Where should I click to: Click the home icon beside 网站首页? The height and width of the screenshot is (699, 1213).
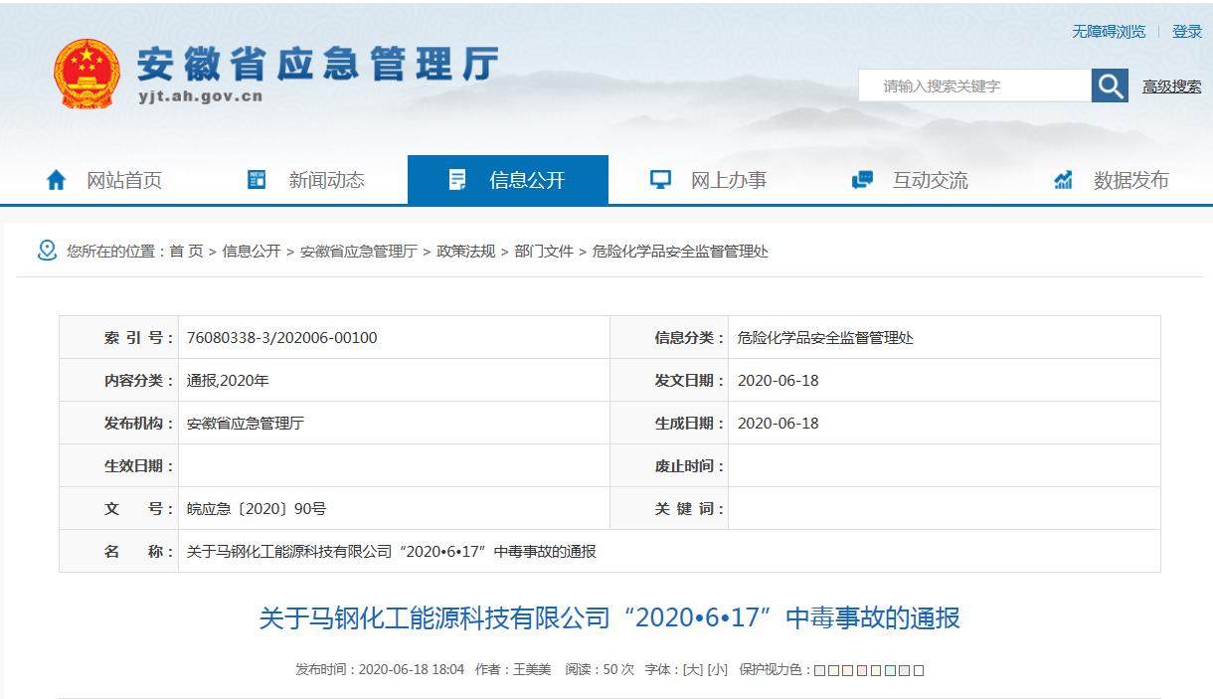click(x=57, y=180)
